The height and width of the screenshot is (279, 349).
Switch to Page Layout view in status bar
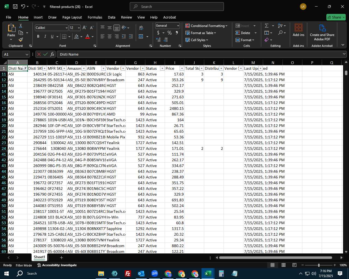[x=284, y=265]
